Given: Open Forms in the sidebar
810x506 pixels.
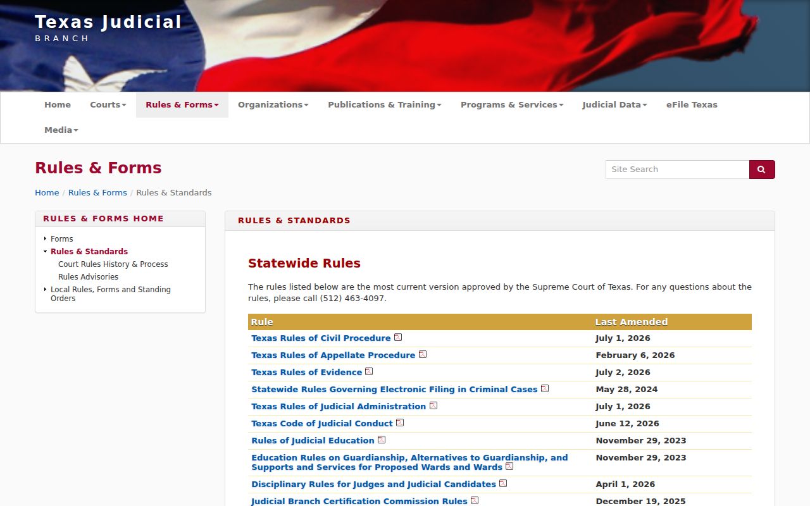Looking at the screenshot, I should tap(62, 239).
